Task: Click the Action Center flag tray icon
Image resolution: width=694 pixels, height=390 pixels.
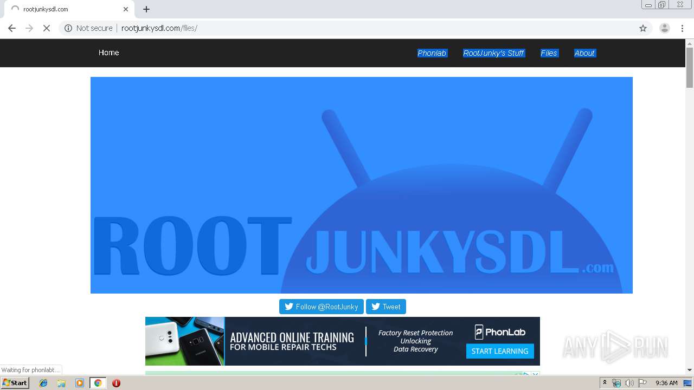Action: tap(642, 383)
